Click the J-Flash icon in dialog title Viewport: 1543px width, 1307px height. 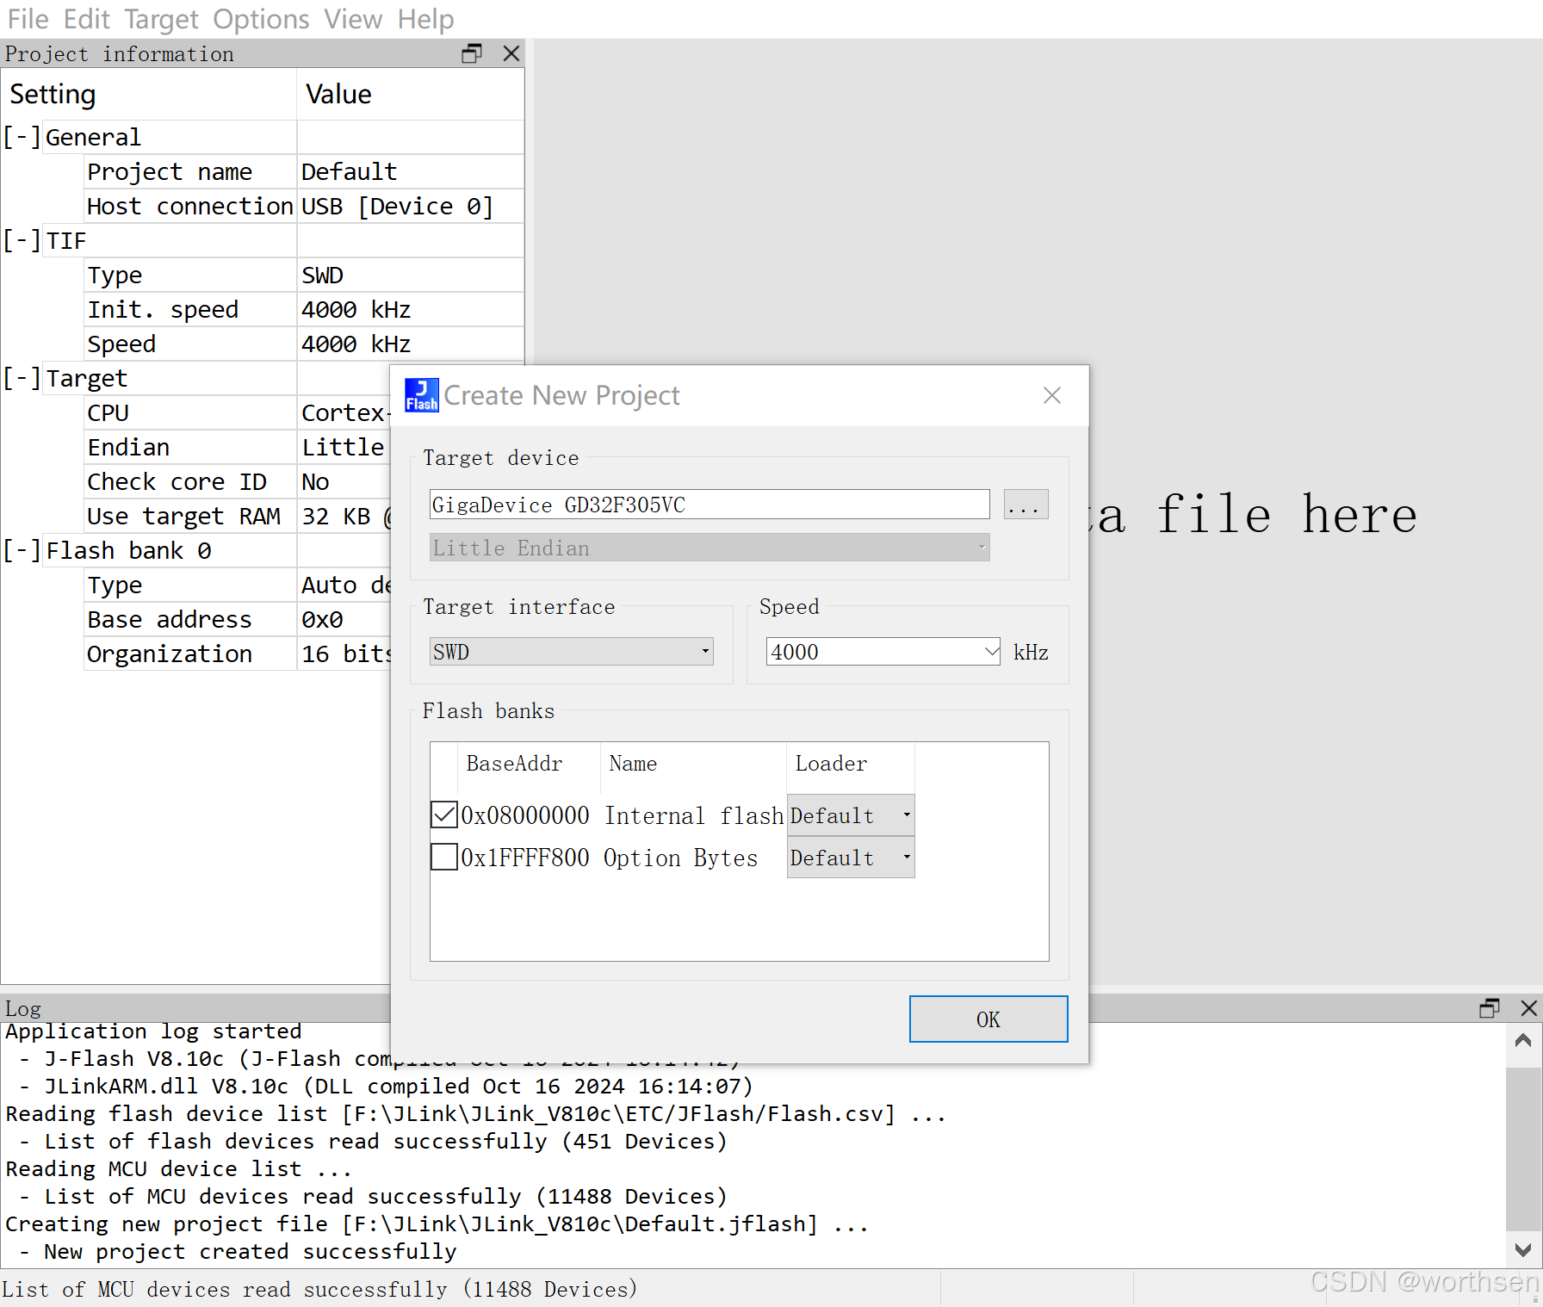422,395
